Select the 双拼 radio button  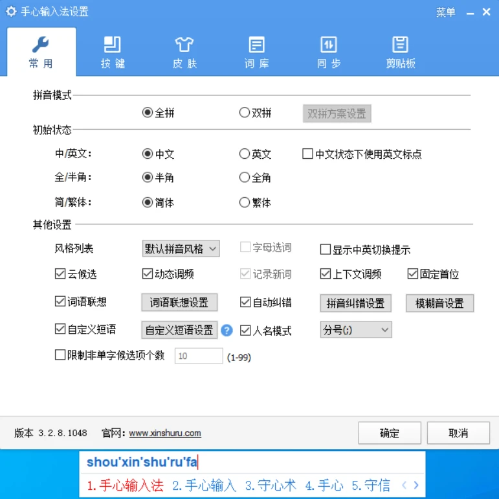click(x=245, y=113)
